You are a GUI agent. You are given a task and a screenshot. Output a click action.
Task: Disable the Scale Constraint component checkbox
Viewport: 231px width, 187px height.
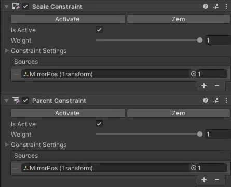pyautogui.click(x=25, y=7)
